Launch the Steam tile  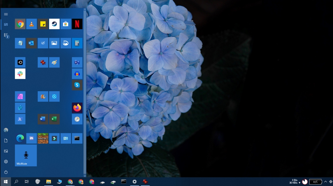tap(54, 24)
